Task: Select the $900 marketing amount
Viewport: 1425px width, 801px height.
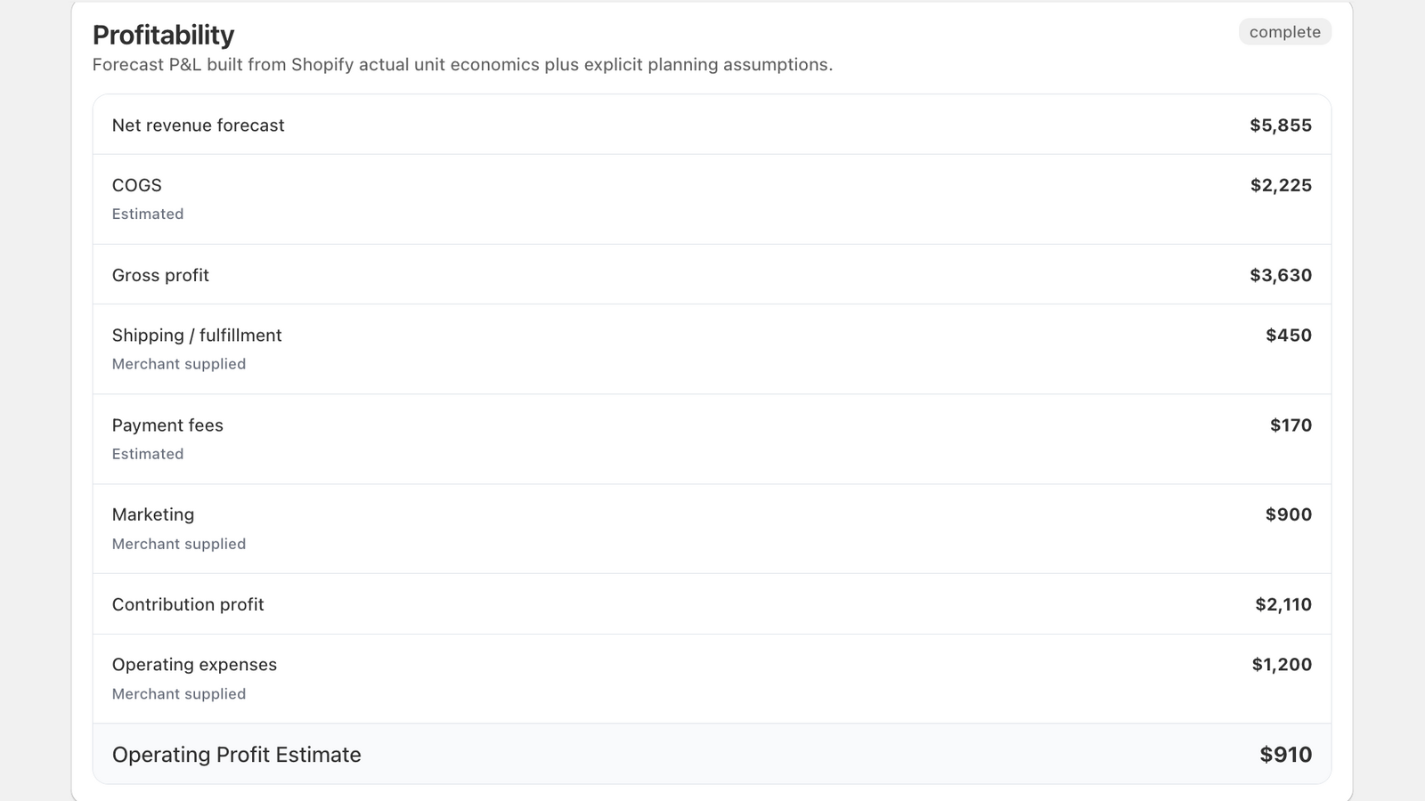Action: (1289, 514)
